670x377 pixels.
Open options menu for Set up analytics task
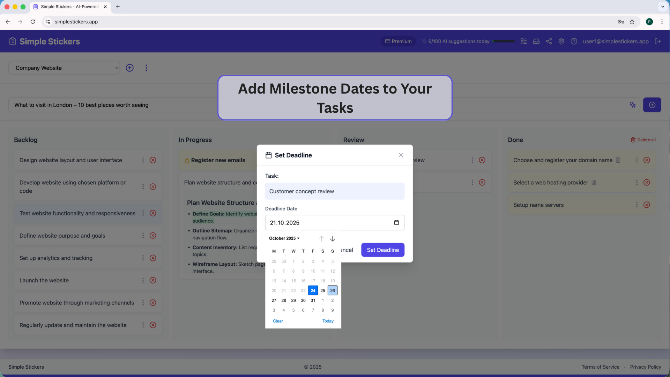tap(143, 258)
